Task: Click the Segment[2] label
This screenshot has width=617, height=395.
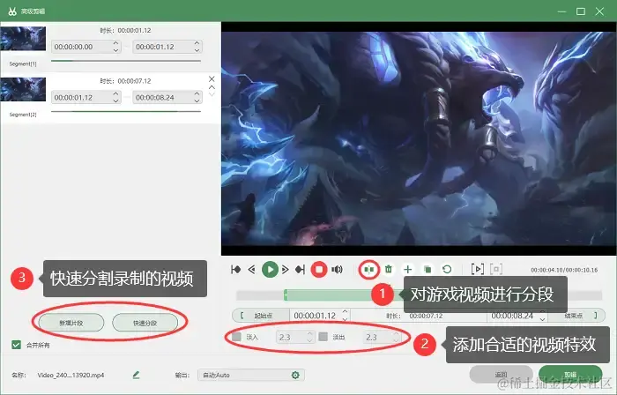Action: (23, 115)
